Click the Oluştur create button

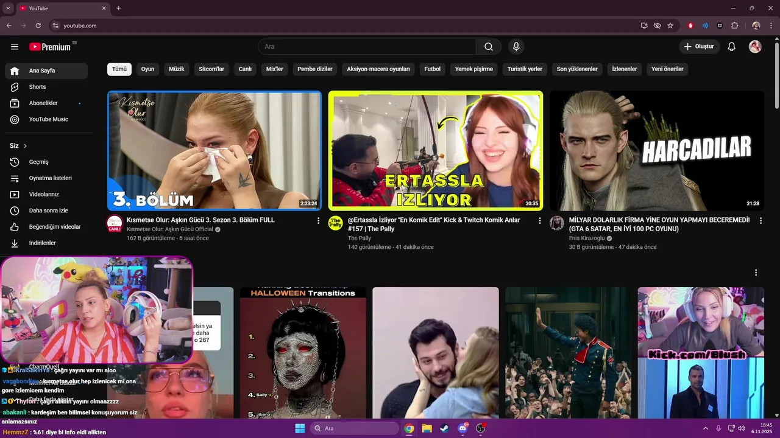coord(699,47)
